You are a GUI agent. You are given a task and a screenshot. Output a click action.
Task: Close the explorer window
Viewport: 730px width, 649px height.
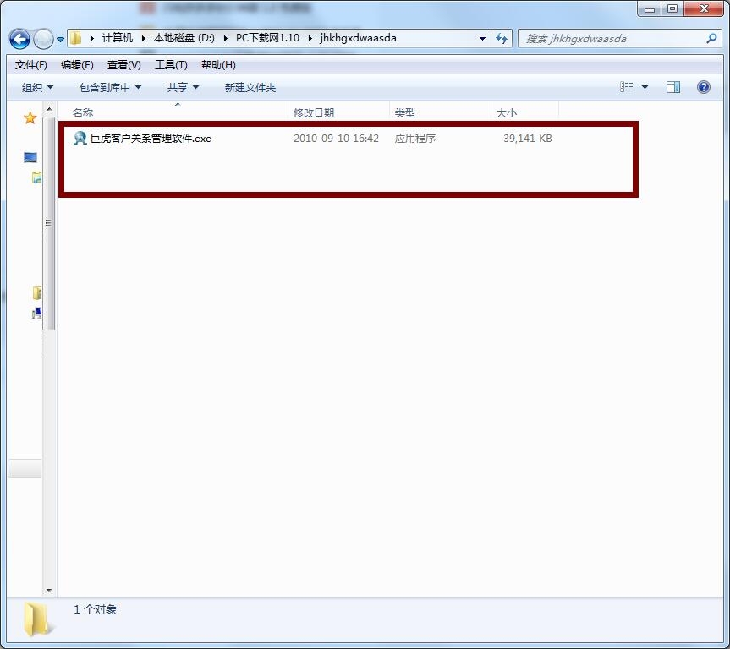point(704,8)
